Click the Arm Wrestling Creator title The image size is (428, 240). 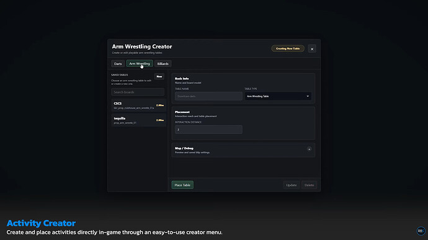[x=142, y=47]
